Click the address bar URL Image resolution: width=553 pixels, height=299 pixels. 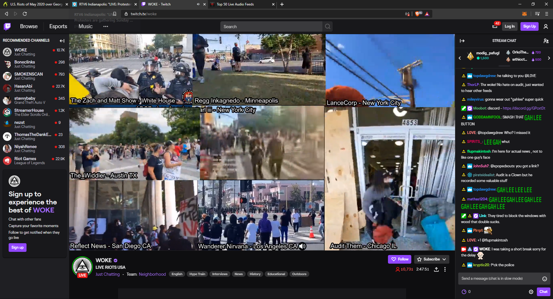(143, 14)
